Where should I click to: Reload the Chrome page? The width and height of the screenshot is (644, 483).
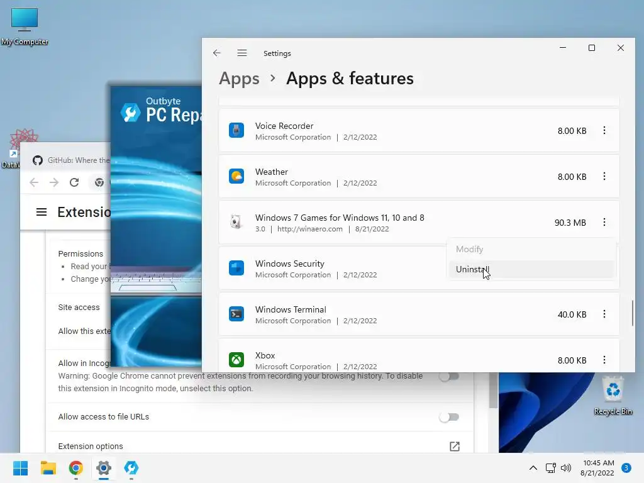click(74, 182)
